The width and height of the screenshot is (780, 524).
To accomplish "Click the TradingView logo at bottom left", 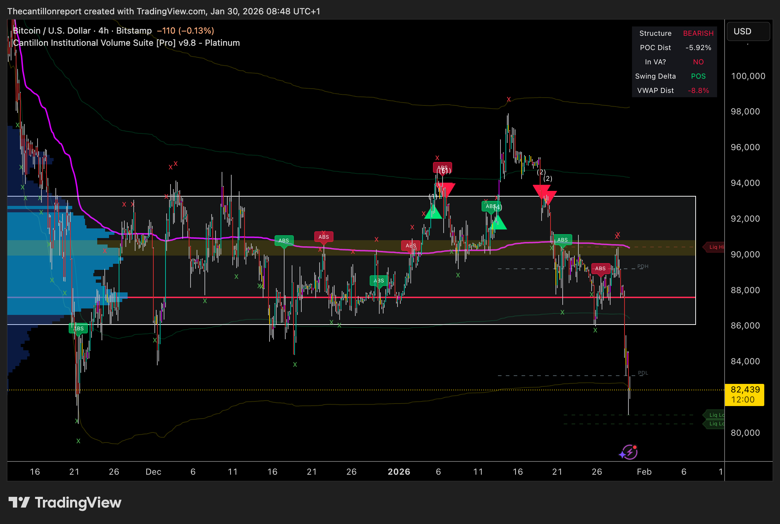I will [65, 503].
